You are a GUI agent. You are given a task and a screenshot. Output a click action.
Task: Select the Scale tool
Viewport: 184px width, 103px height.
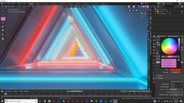pyautogui.click(x=3, y=27)
